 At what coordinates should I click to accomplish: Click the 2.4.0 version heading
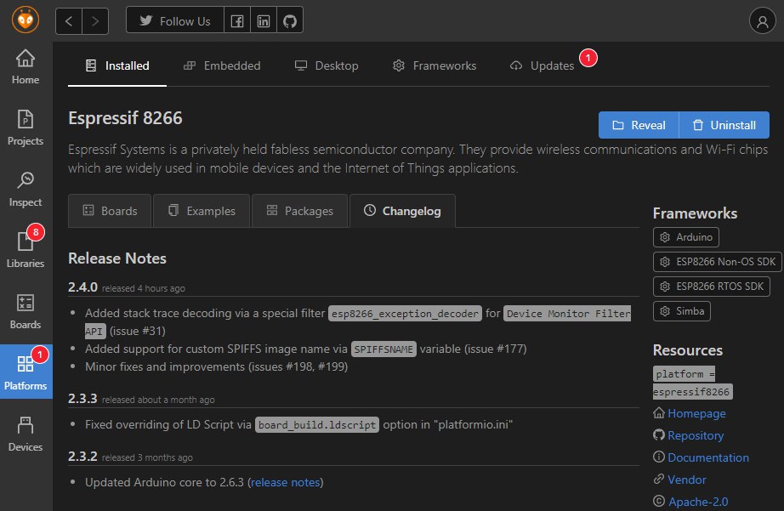(83, 287)
